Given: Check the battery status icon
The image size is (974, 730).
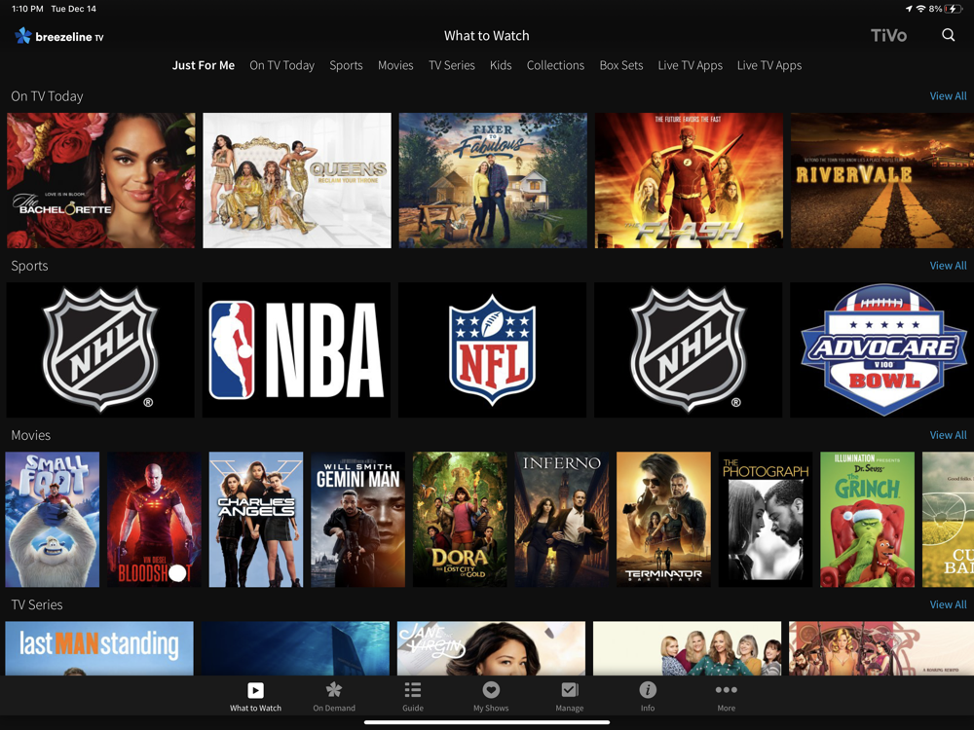Looking at the screenshot, I should [x=953, y=9].
